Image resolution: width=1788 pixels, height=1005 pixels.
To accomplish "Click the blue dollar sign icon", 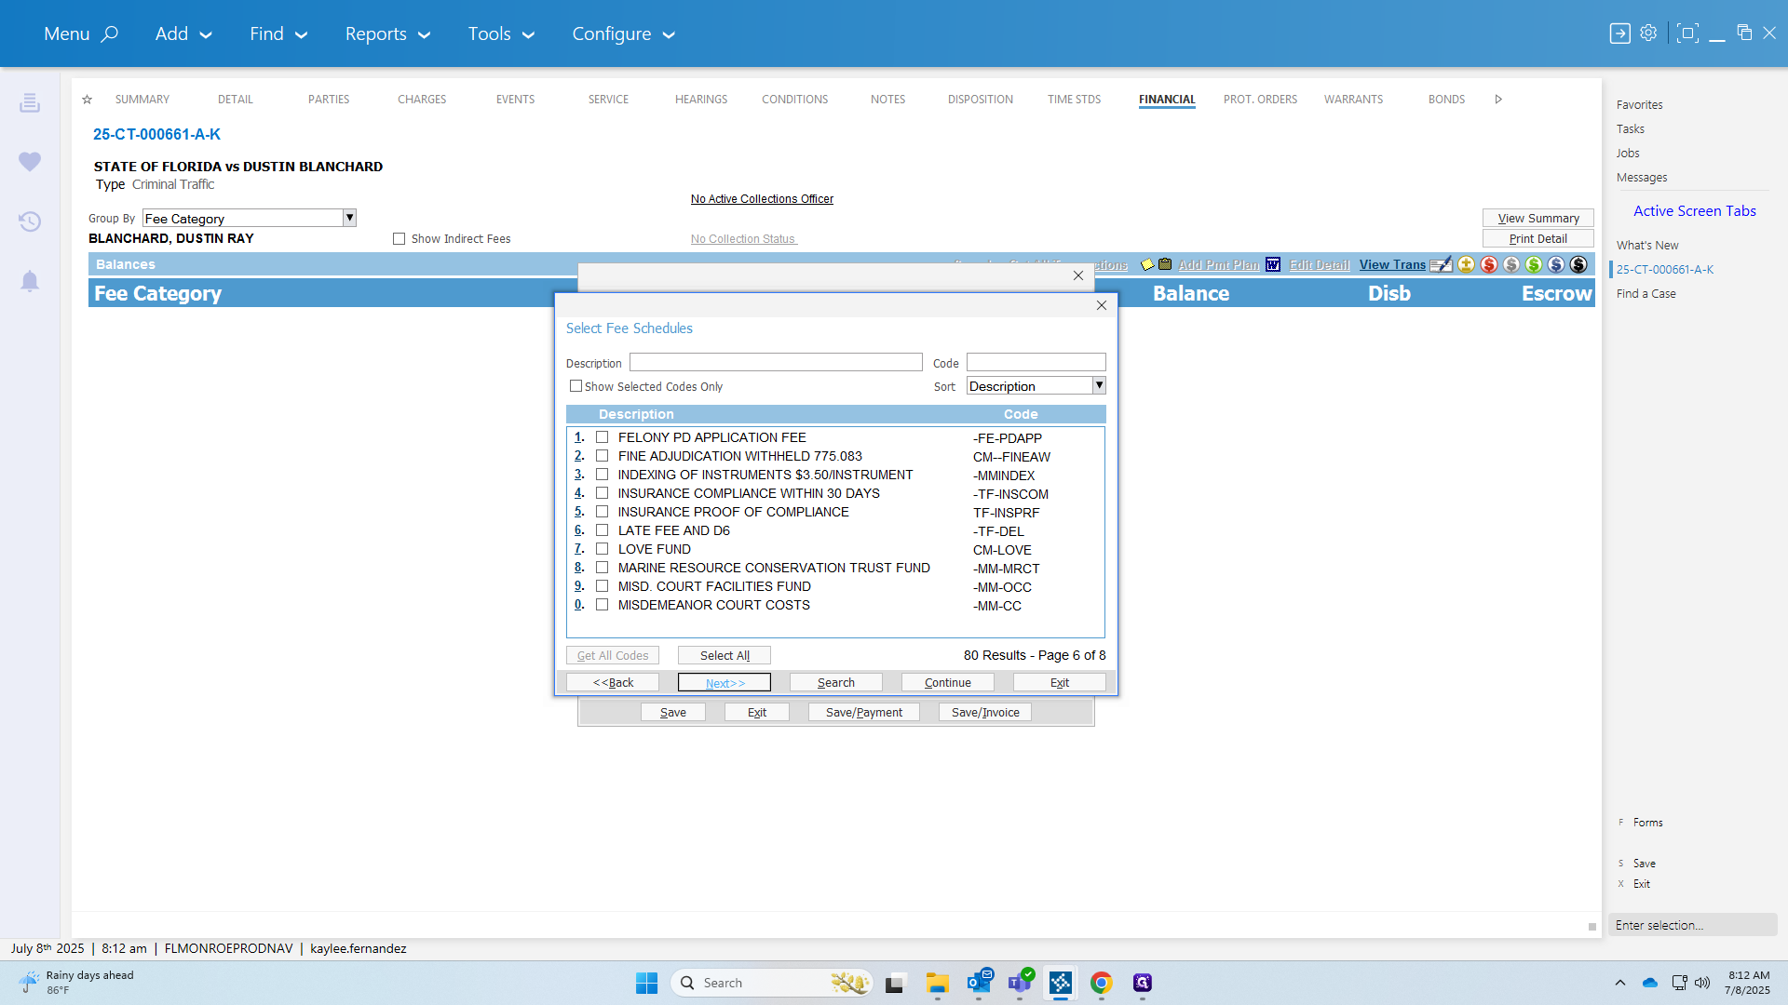I will coord(1556,265).
